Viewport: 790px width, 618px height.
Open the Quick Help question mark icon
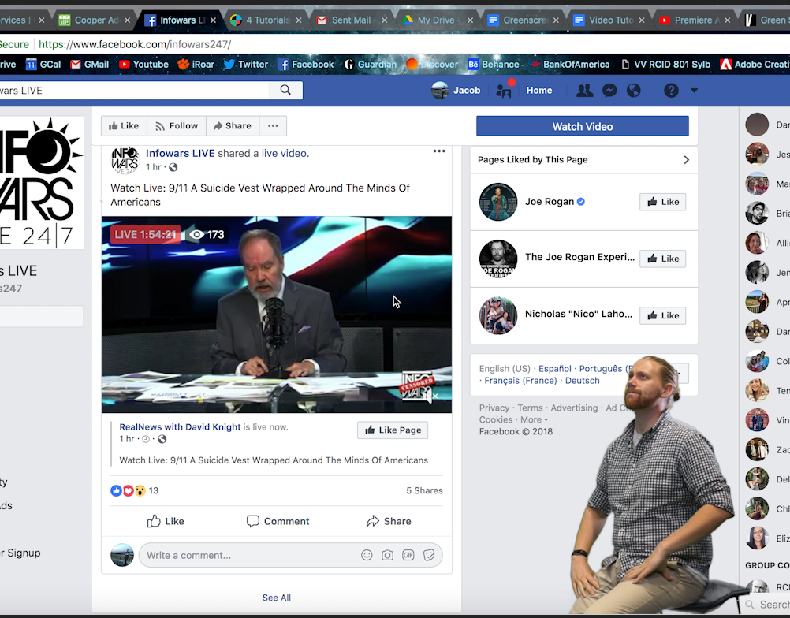(671, 91)
